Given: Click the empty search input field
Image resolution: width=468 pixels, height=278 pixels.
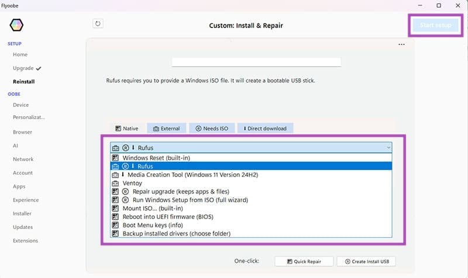Looking at the screenshot, I should pos(256,62).
